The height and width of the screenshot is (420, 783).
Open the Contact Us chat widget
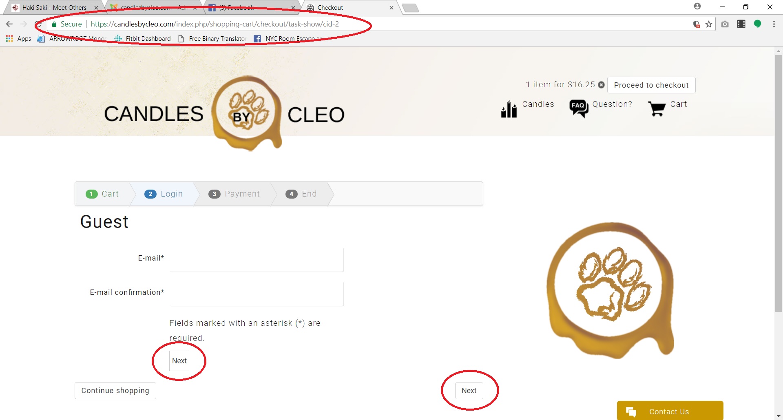point(670,411)
